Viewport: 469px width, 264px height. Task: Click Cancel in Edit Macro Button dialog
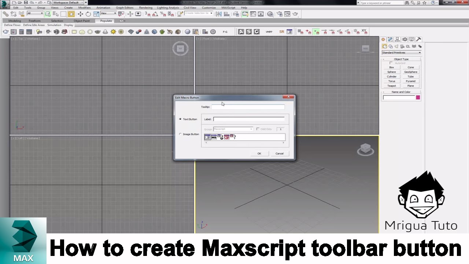(279, 154)
